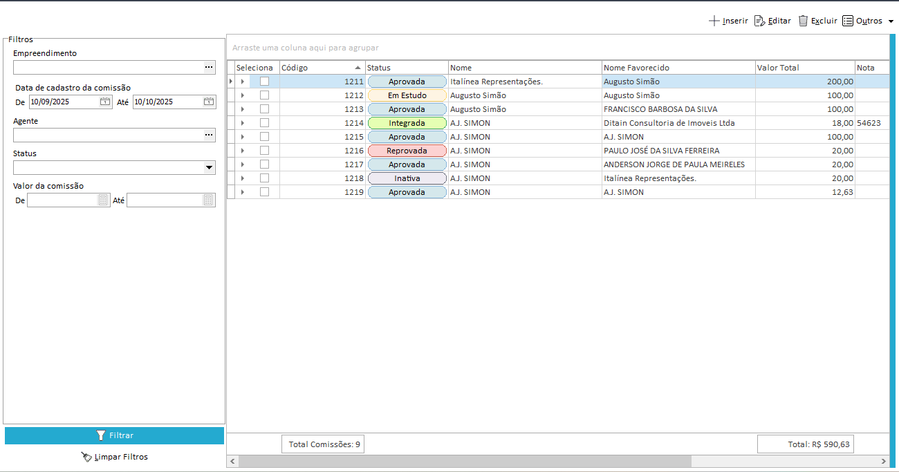Viewport: 899px width, 472px height.
Task: Tick the checkbox for row 1217
Action: pos(264,164)
